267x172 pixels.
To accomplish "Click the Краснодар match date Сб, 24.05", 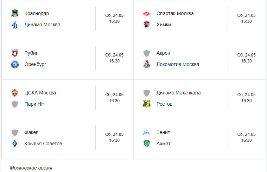I will click(x=114, y=15).
